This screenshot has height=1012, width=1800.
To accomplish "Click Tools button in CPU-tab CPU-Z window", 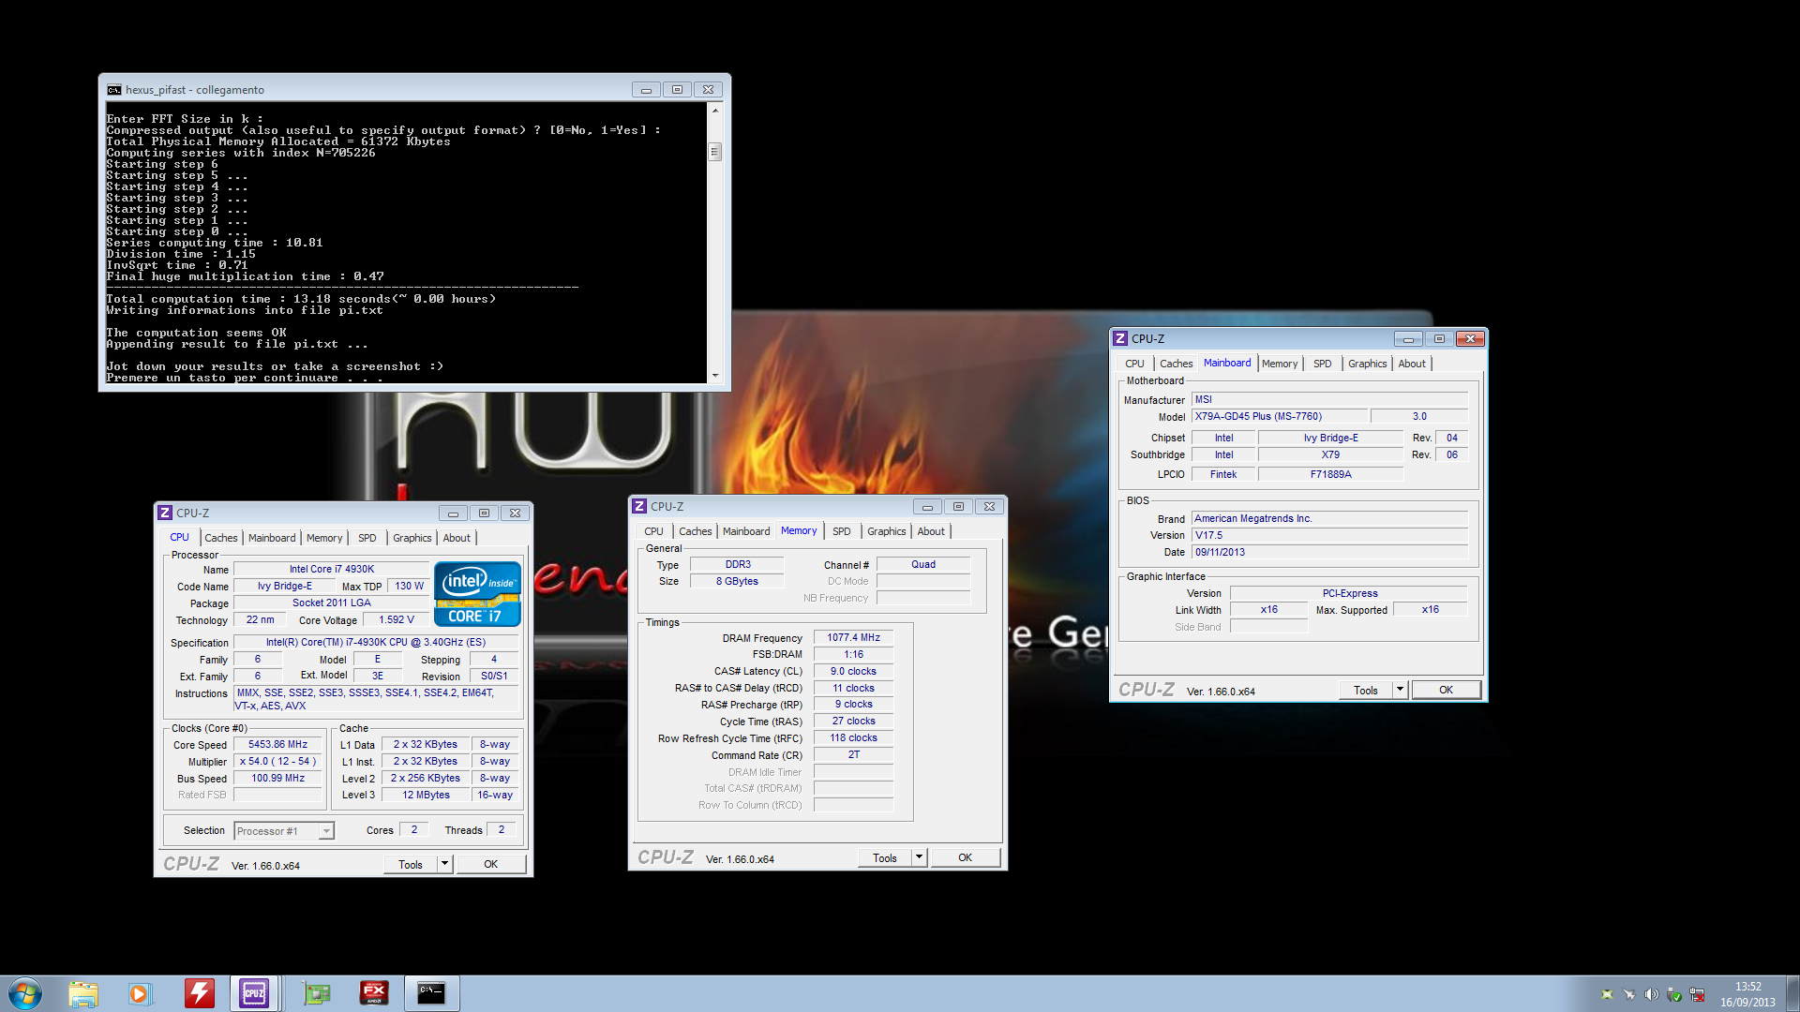I will (411, 864).
